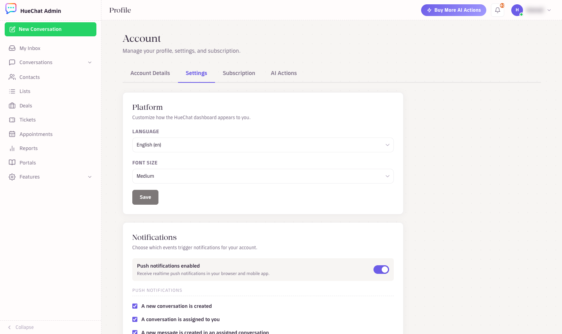
Task: Open My Inbox via inbox icon
Action: coord(12,48)
